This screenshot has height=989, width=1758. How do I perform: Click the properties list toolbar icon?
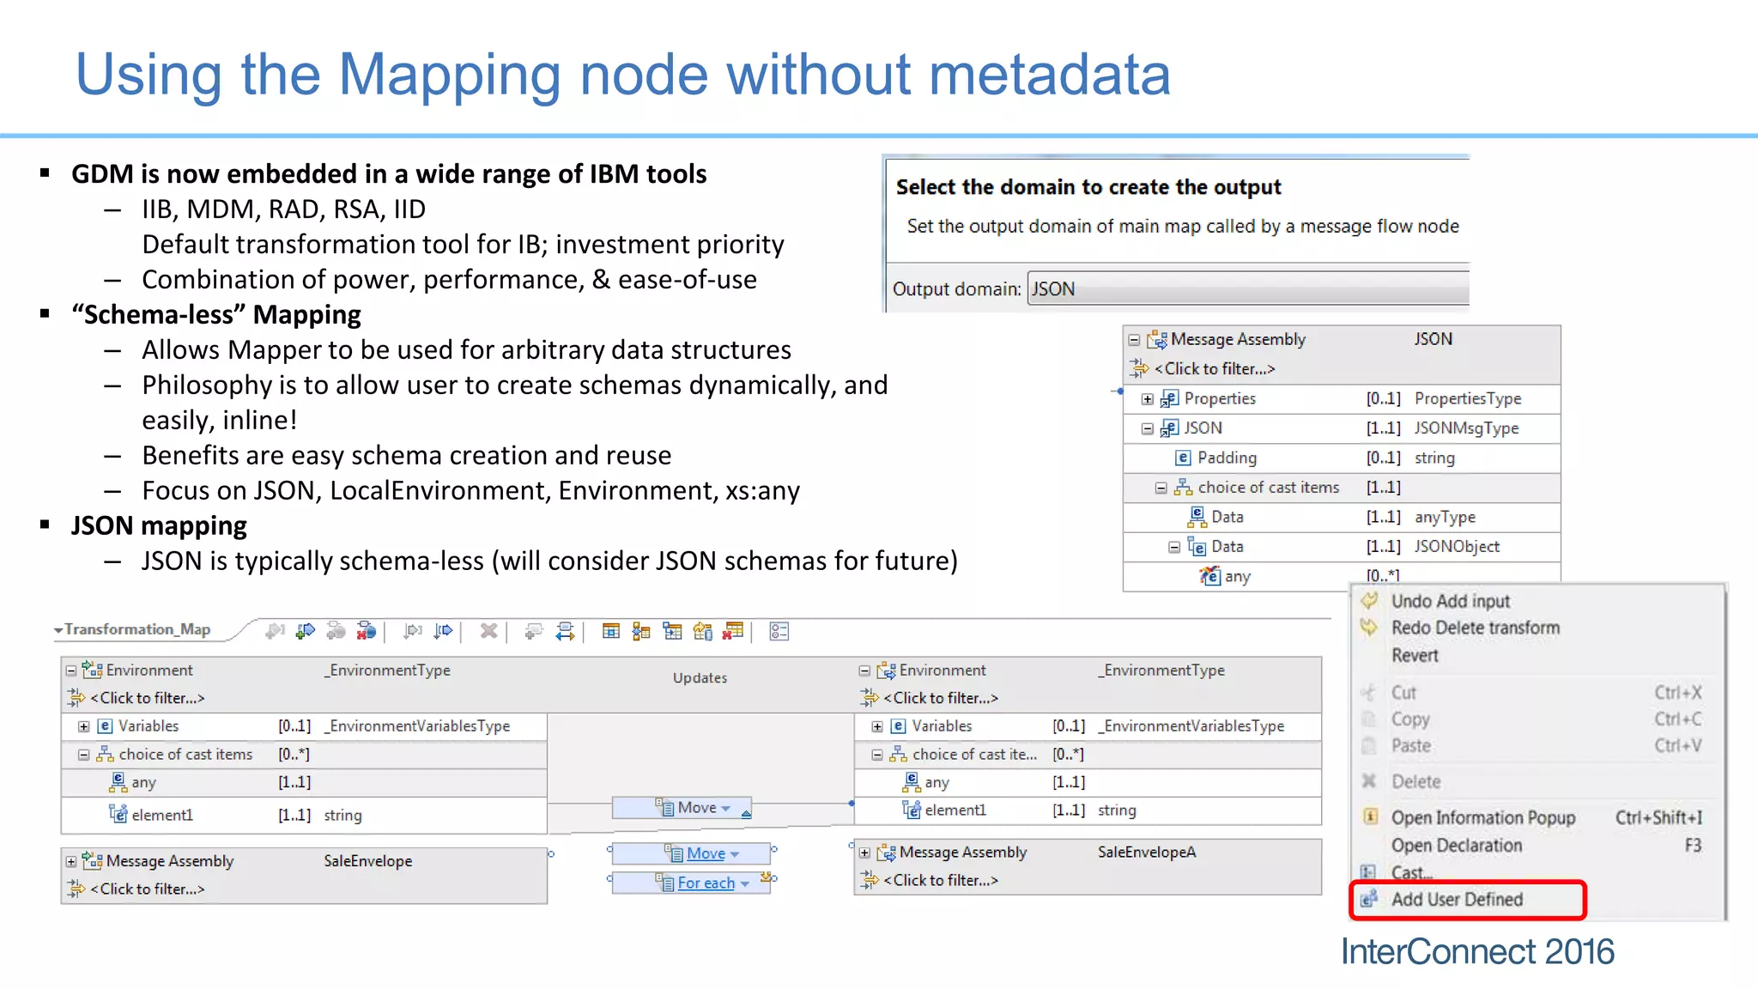(x=779, y=631)
